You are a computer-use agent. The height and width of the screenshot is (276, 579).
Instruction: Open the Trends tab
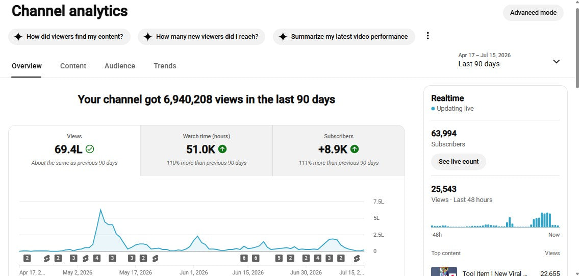pos(165,66)
